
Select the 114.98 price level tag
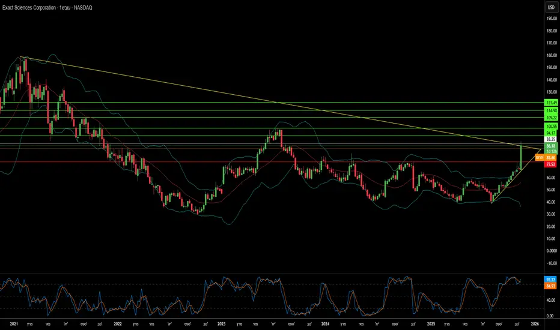(552, 110)
